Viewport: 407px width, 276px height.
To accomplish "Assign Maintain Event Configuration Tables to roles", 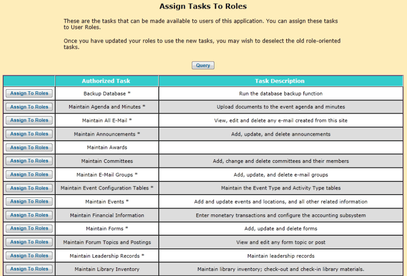I will pos(29,188).
